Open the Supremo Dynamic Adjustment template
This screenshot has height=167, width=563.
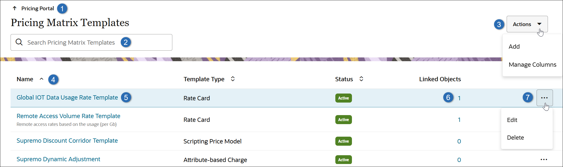tap(58, 159)
